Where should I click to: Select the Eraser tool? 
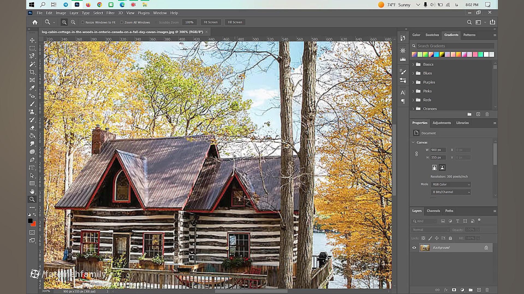pos(32,128)
